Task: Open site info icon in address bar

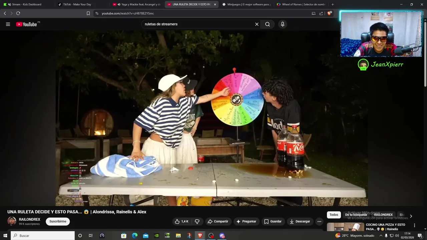Action: (97, 13)
